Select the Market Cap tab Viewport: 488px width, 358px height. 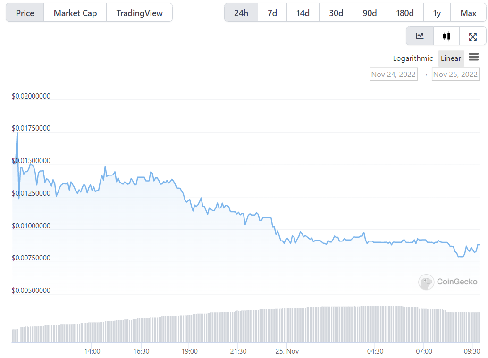click(x=75, y=13)
